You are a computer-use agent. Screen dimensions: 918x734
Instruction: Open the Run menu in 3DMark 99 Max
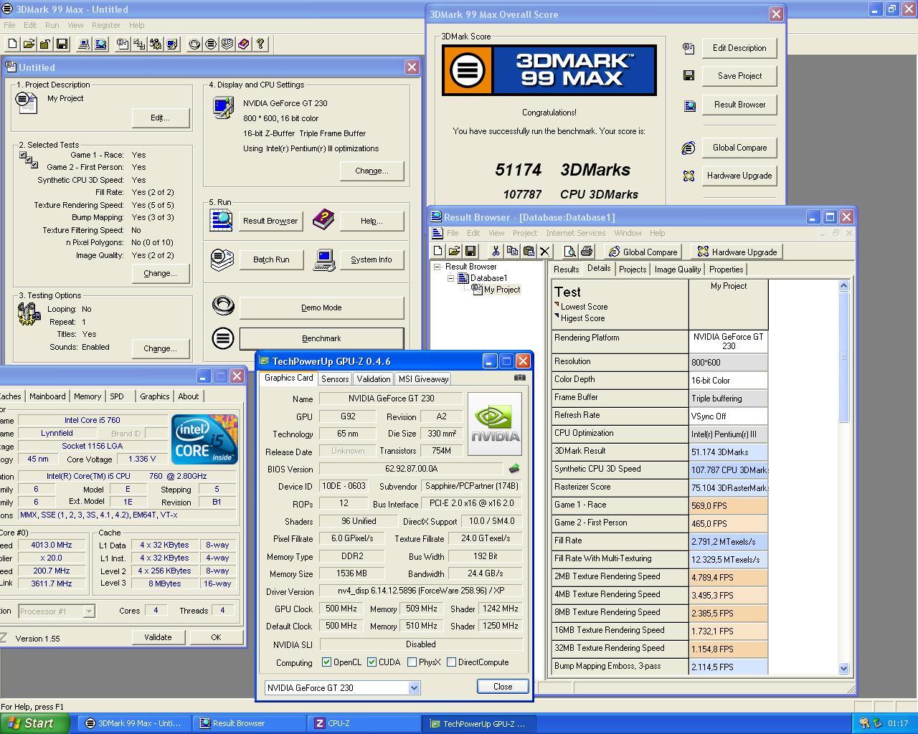pos(52,25)
